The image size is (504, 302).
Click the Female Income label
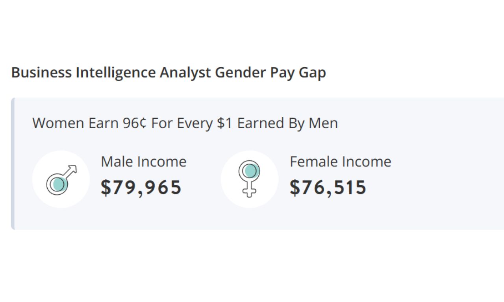coord(341,162)
